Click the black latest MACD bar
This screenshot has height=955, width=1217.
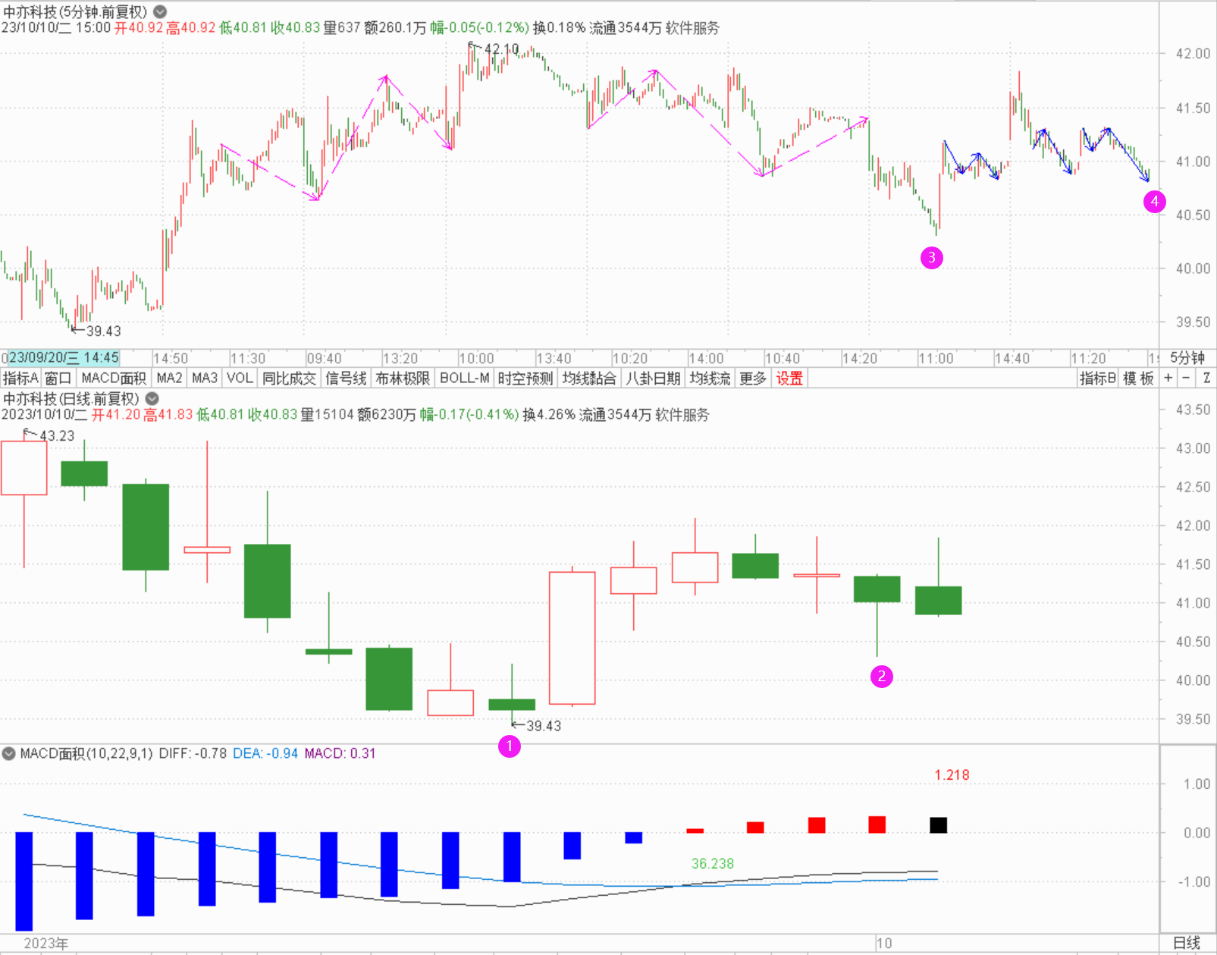coord(938,825)
